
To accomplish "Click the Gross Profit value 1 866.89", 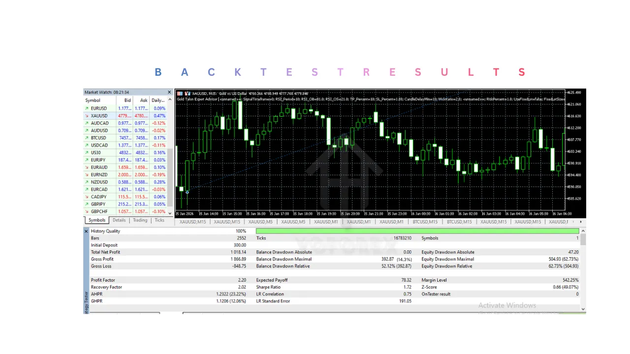I will [238, 259].
